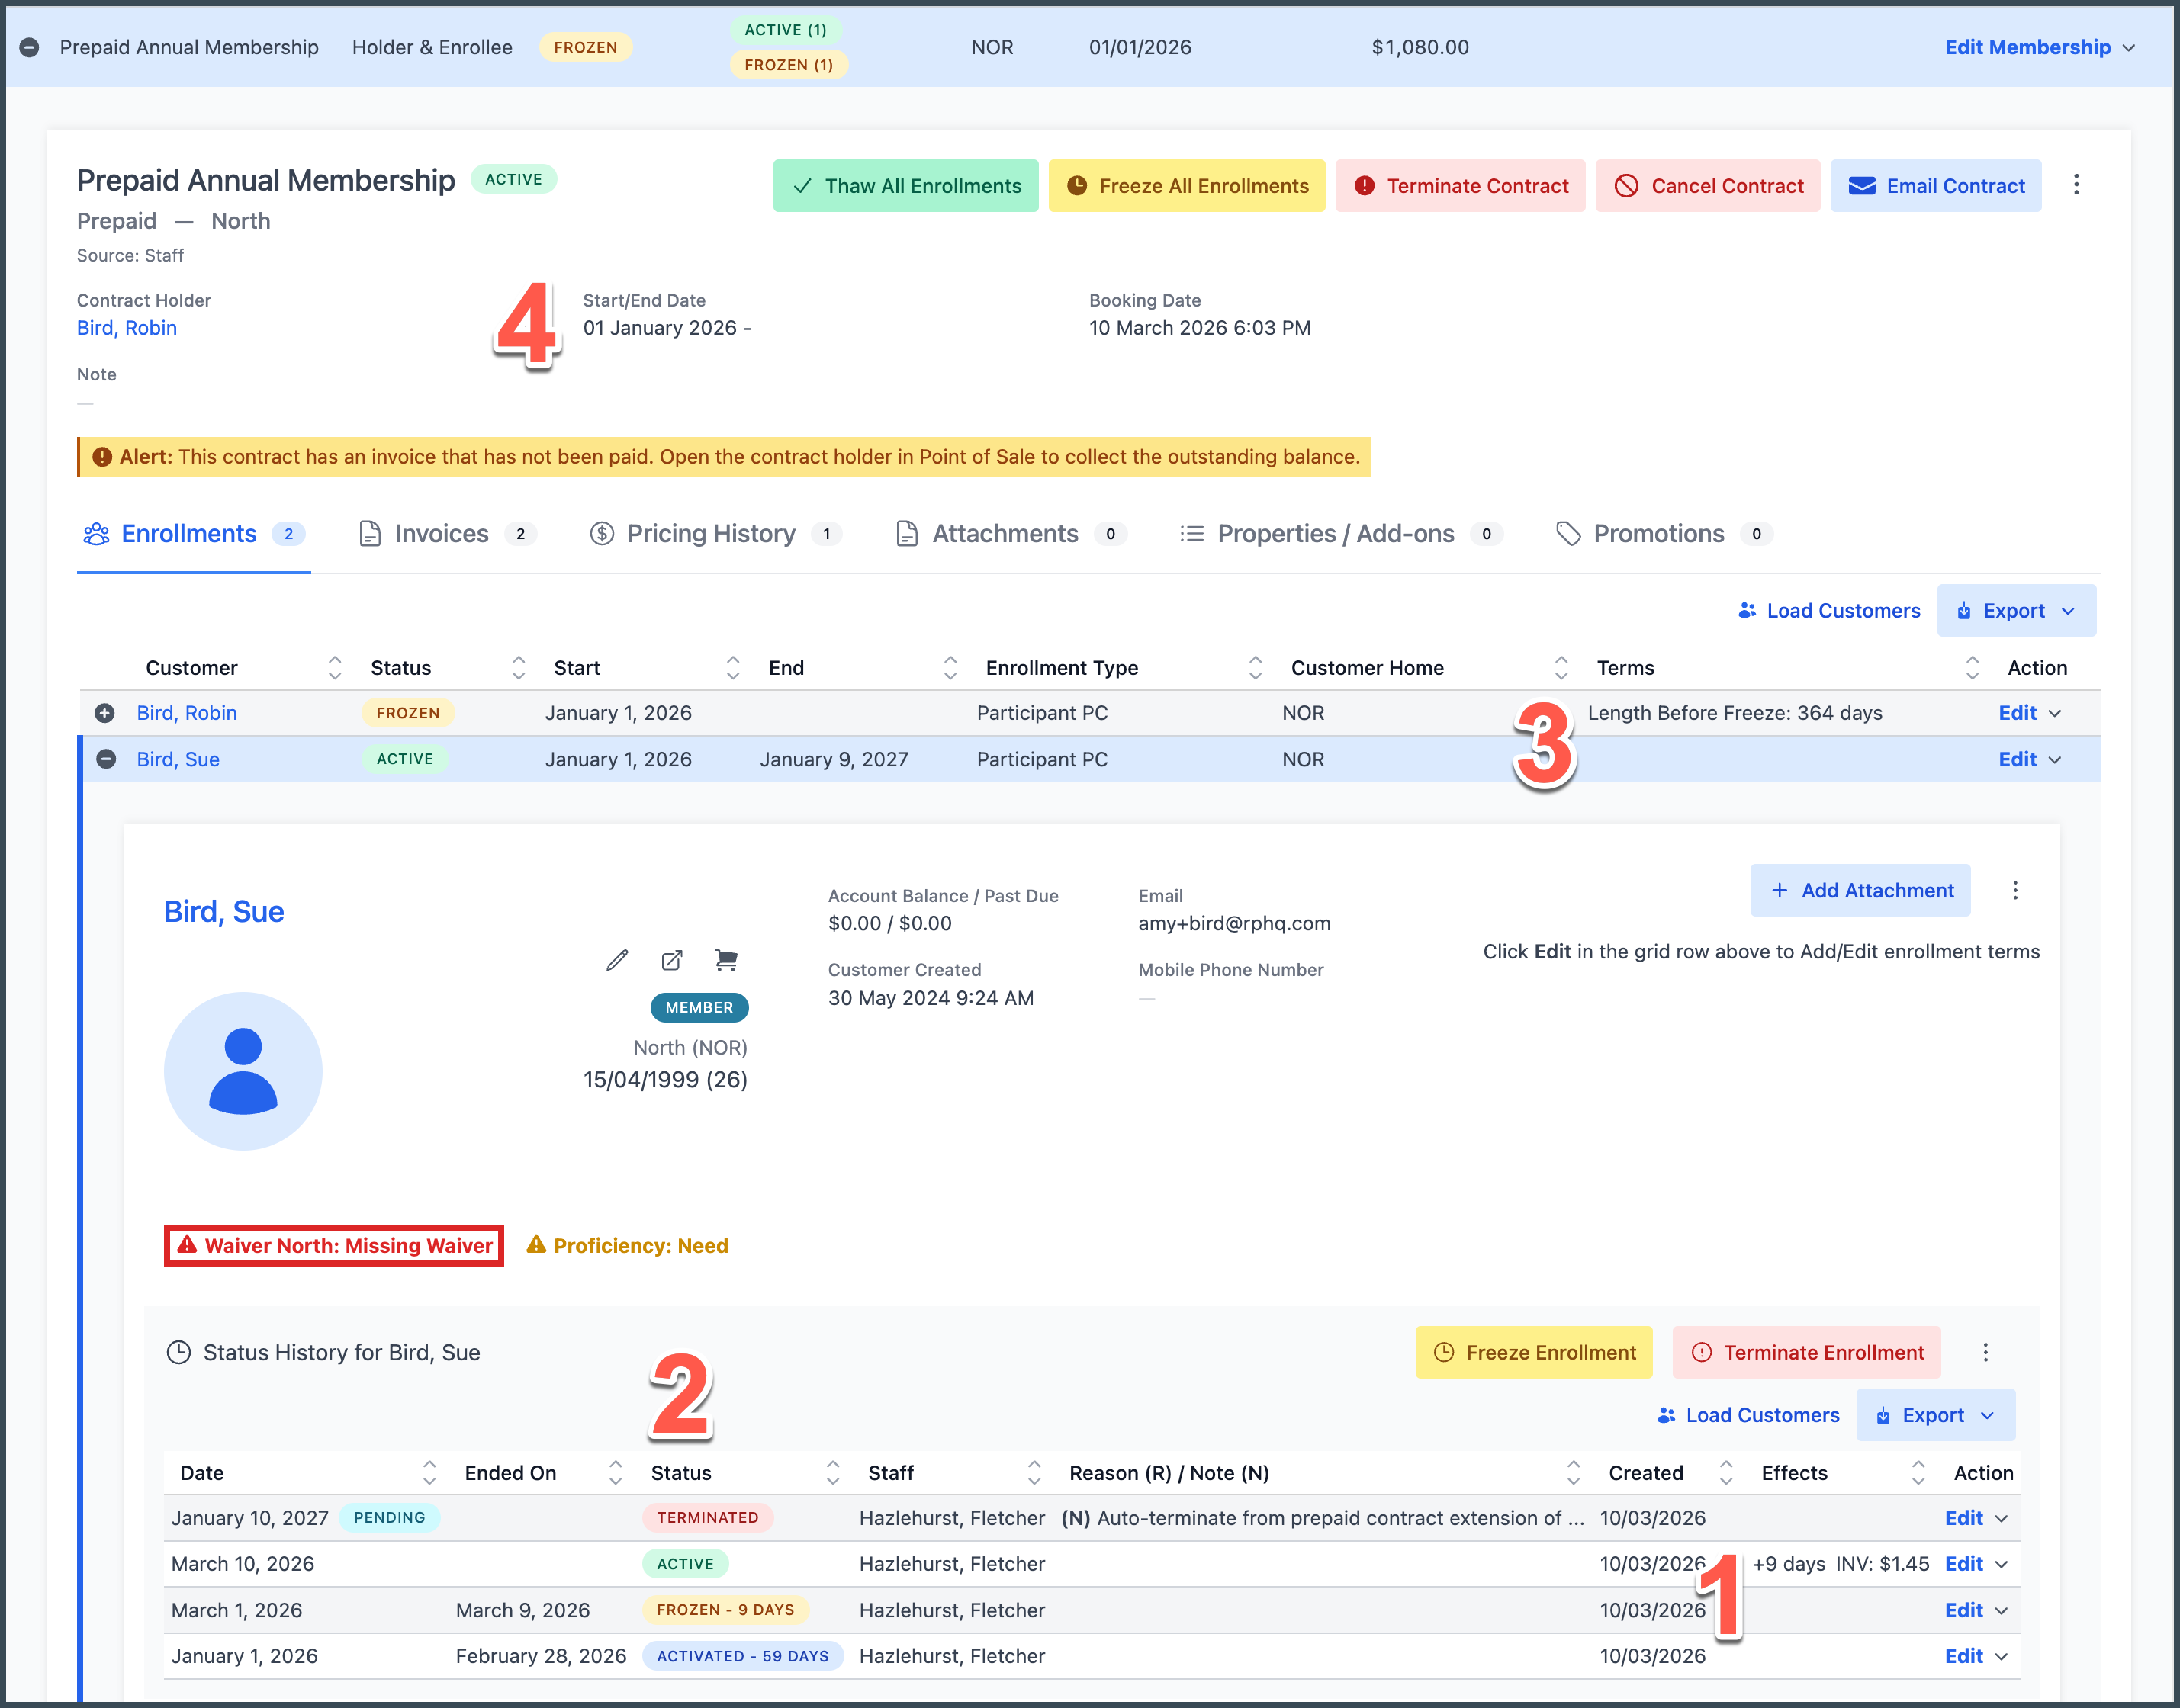This screenshot has height=1708, width=2180.
Task: Sort by Customer column sort arrows
Action: [335, 668]
